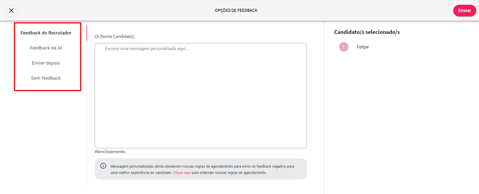Open the Enviar depois option
The width and height of the screenshot is (479, 194).
pos(46,63)
